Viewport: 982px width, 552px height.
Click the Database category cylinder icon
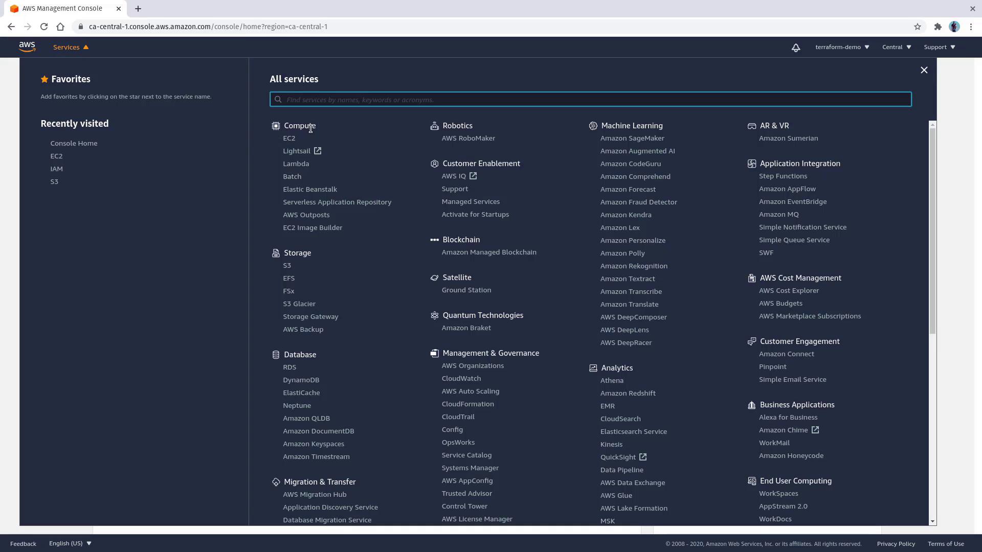click(x=276, y=355)
